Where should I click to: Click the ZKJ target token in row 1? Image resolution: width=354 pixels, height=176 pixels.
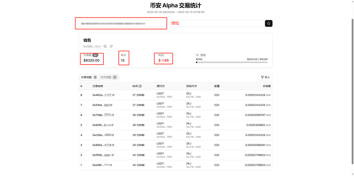(x=189, y=164)
